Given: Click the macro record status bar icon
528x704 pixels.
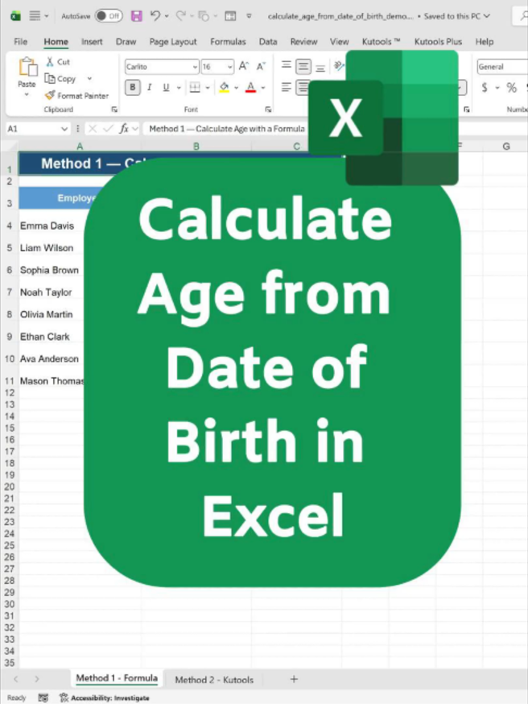Looking at the screenshot, I should tap(43, 698).
